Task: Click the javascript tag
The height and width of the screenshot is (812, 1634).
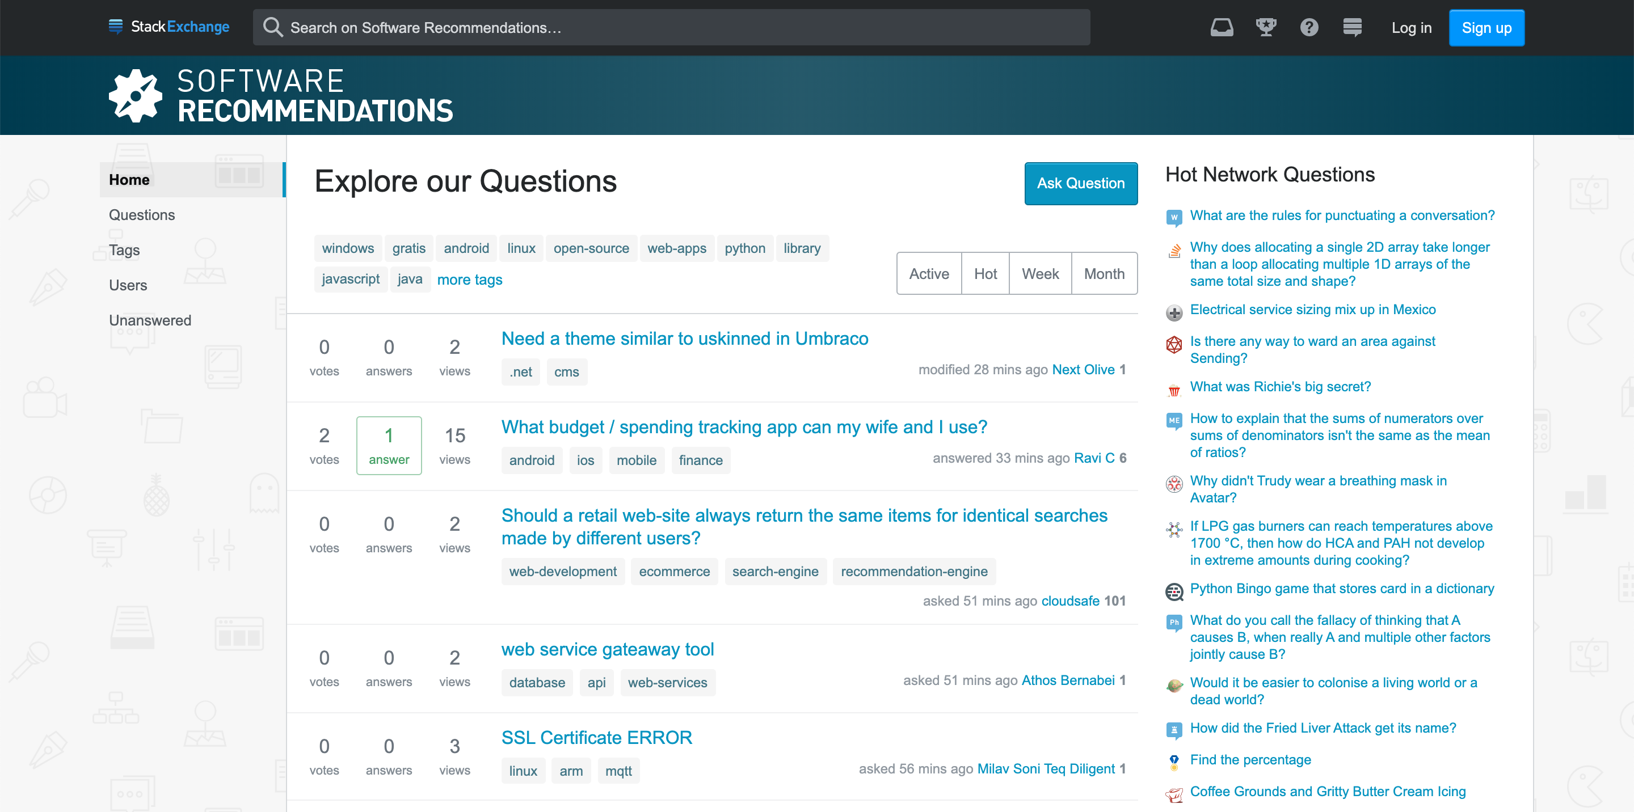Action: (350, 279)
